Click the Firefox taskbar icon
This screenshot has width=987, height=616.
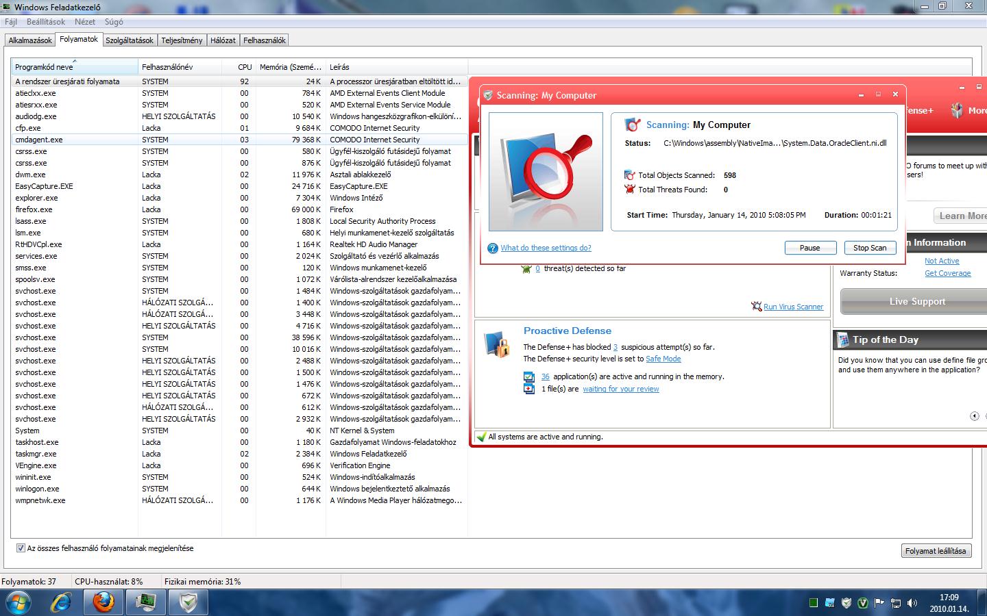pyautogui.click(x=103, y=602)
